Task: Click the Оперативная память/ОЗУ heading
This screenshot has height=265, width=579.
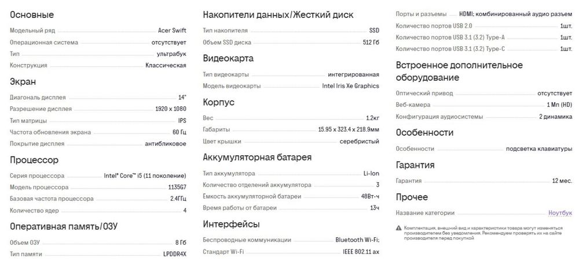Action: click(x=64, y=226)
